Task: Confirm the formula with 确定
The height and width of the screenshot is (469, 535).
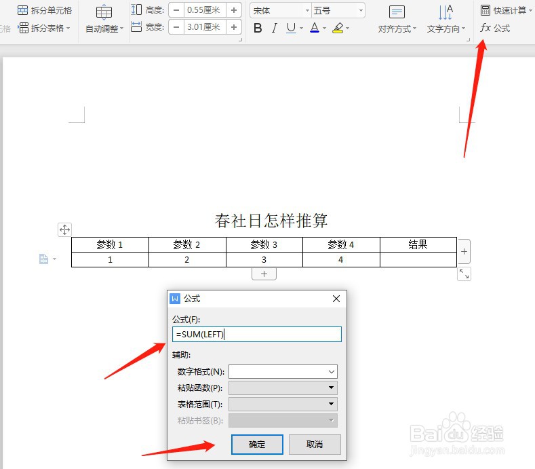Action: click(257, 445)
